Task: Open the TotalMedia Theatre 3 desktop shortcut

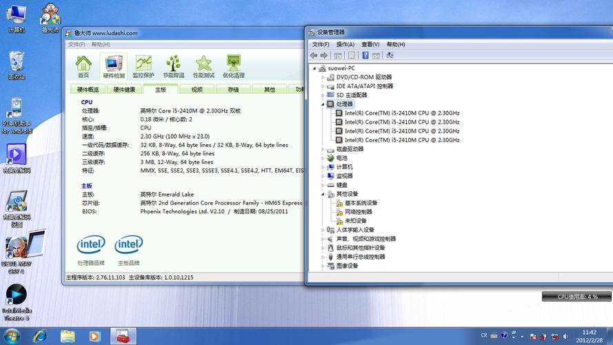Action: (x=17, y=302)
